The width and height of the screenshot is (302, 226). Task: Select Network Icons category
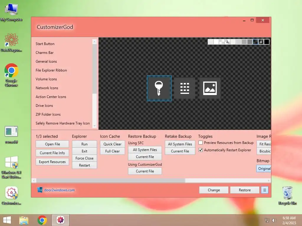(x=47, y=88)
